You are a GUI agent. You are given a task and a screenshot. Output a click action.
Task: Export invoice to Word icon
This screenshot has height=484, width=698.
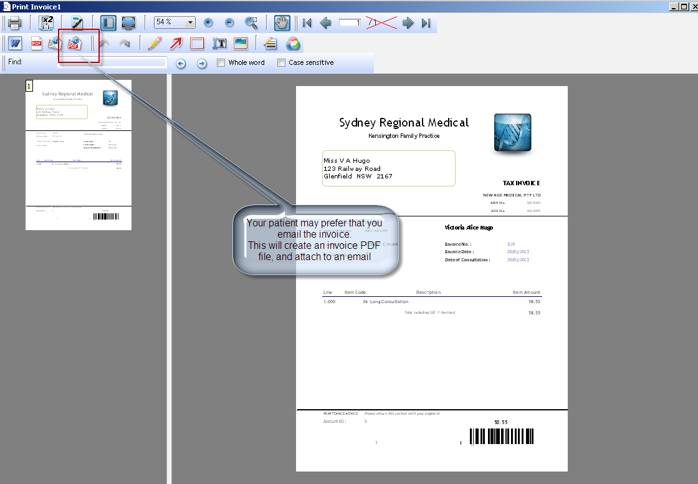15,43
